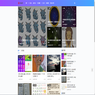Click the title under the sunset seascape card
Image resolution: width=95 pixels, height=95 pixels.
pos(53,75)
